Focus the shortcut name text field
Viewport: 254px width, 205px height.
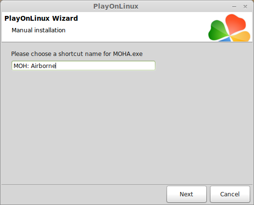click(84, 66)
